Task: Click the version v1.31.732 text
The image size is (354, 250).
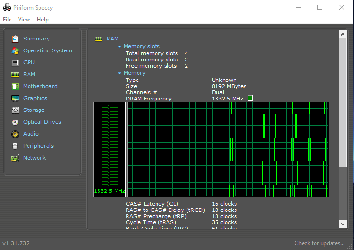Action: (16, 243)
